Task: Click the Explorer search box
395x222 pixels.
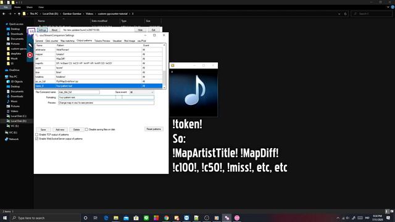Action: 372,14
